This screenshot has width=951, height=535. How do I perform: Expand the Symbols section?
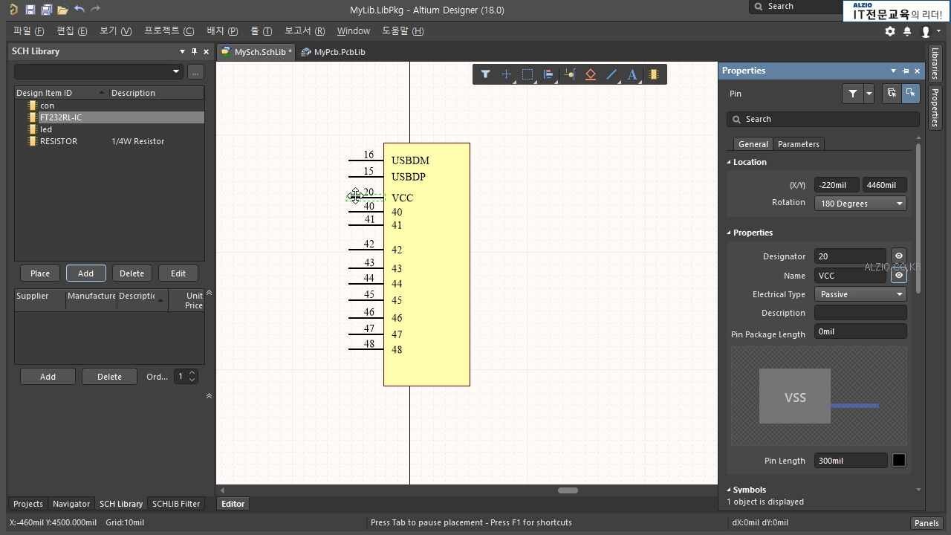tap(729, 490)
